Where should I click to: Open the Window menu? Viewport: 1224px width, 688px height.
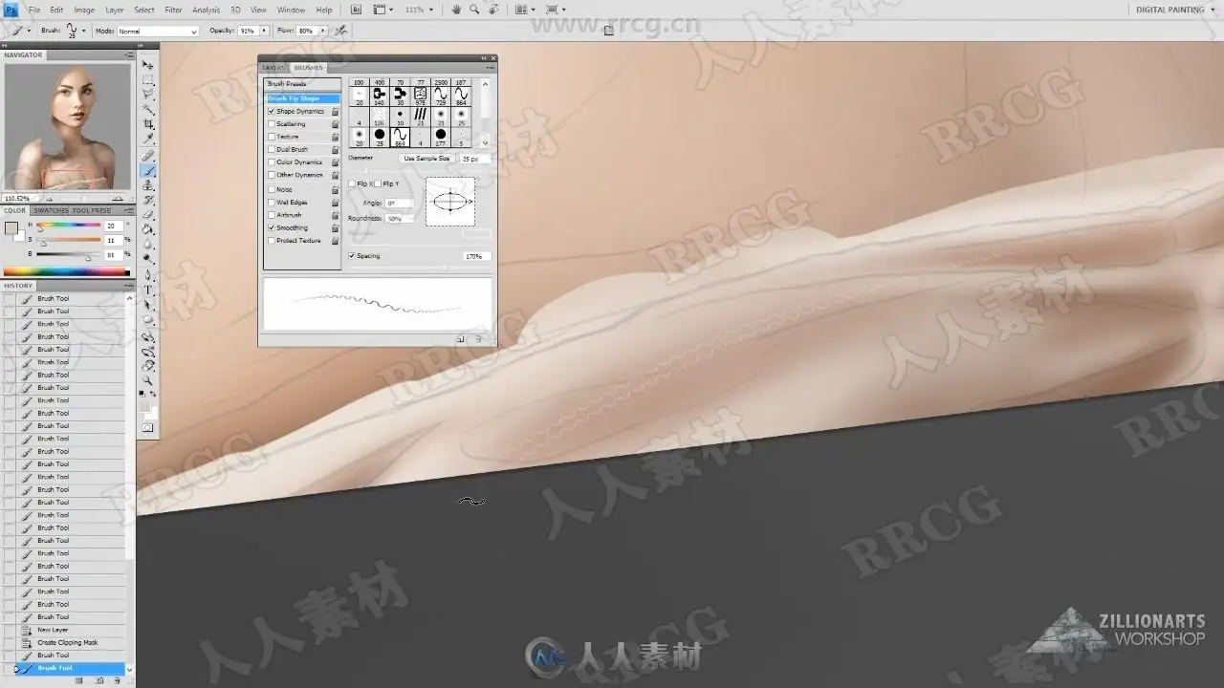coord(291,10)
